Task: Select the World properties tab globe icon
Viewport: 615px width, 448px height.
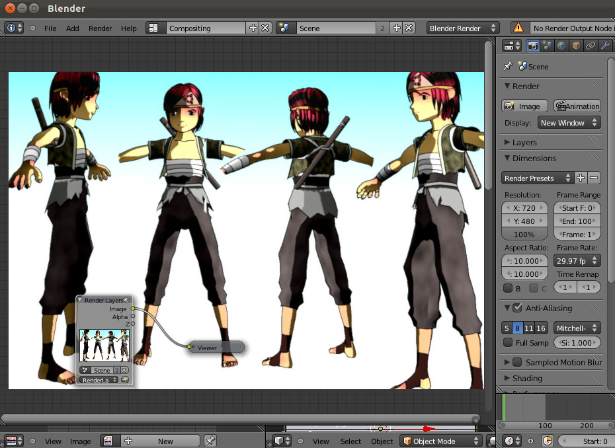Action: 561,46
